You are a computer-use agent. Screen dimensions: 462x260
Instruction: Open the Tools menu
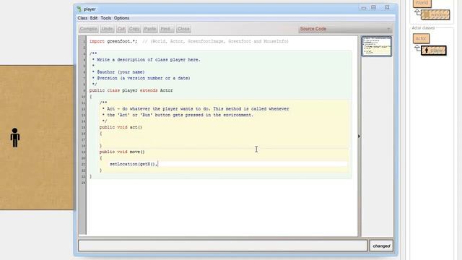pyautogui.click(x=106, y=18)
